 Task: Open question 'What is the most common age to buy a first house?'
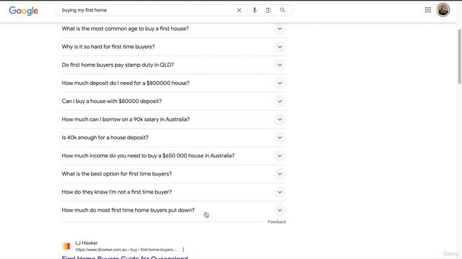point(125,29)
